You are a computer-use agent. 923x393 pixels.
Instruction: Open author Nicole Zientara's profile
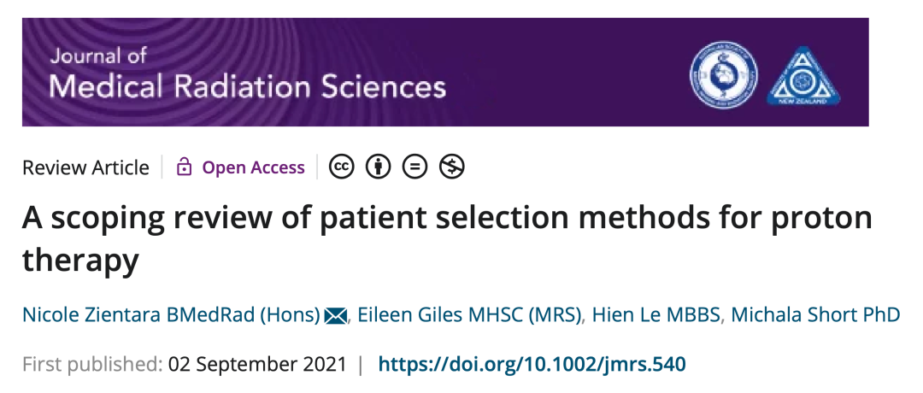pos(171,314)
